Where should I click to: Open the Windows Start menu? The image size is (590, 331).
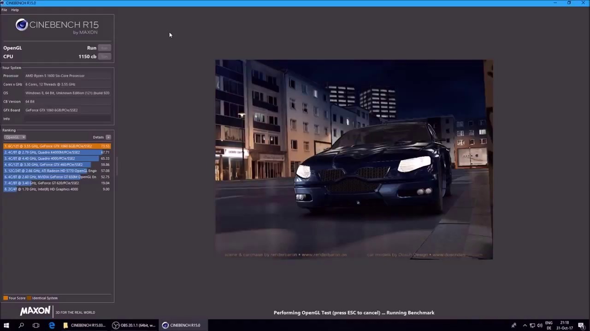[x=6, y=325]
